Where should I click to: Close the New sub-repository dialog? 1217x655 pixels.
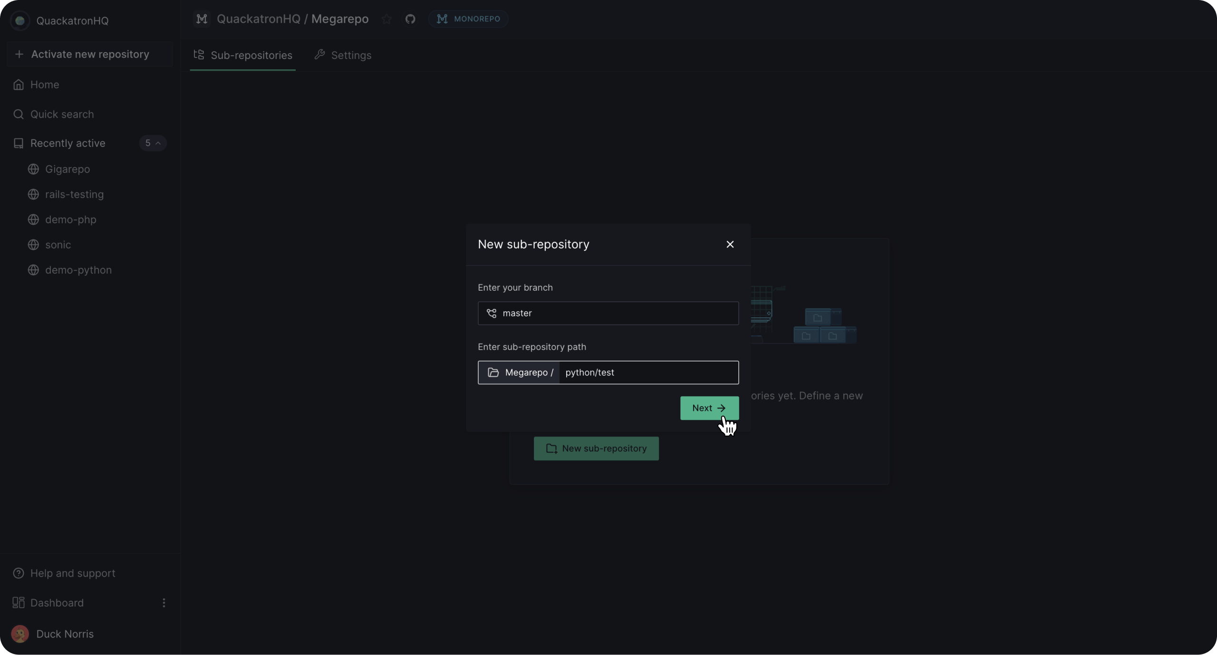click(x=730, y=244)
